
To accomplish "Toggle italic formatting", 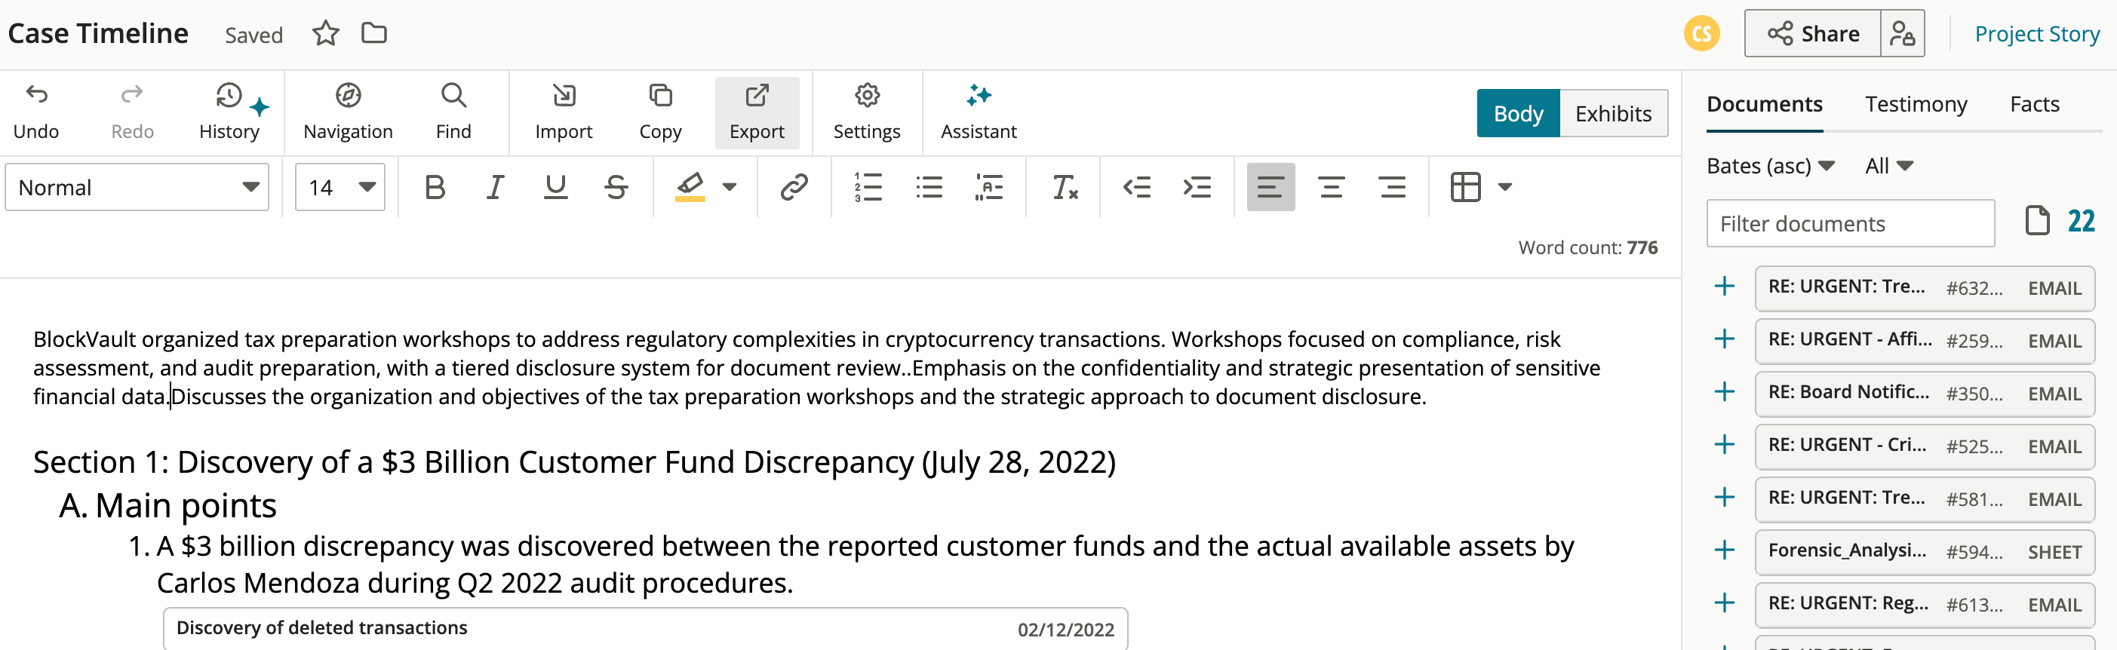I will click(x=495, y=187).
